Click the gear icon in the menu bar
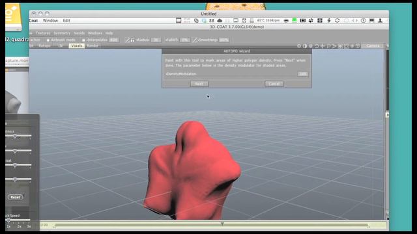 coord(311,20)
